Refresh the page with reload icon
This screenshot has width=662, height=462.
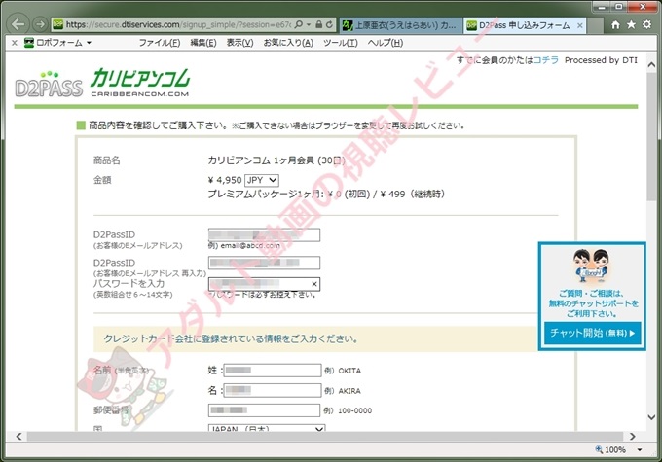coord(330,25)
